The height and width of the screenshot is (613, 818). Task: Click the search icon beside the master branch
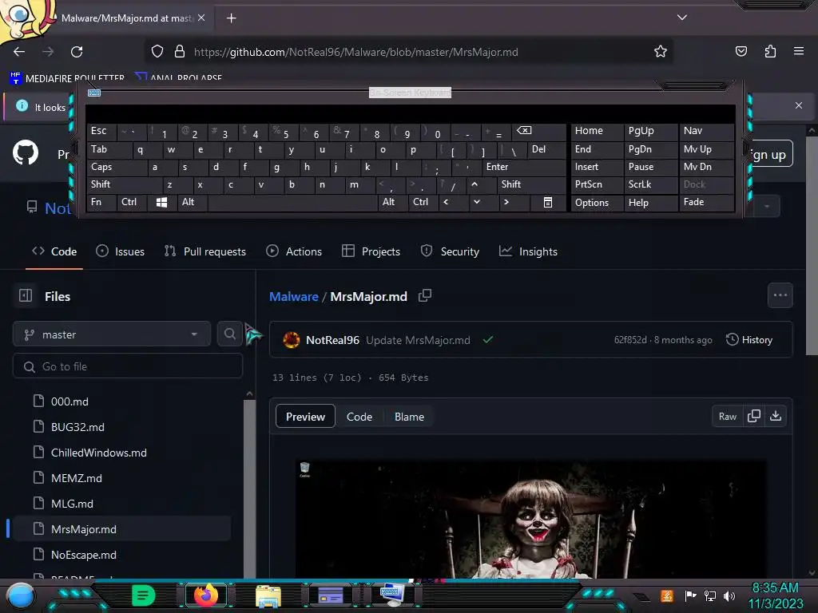click(x=229, y=334)
